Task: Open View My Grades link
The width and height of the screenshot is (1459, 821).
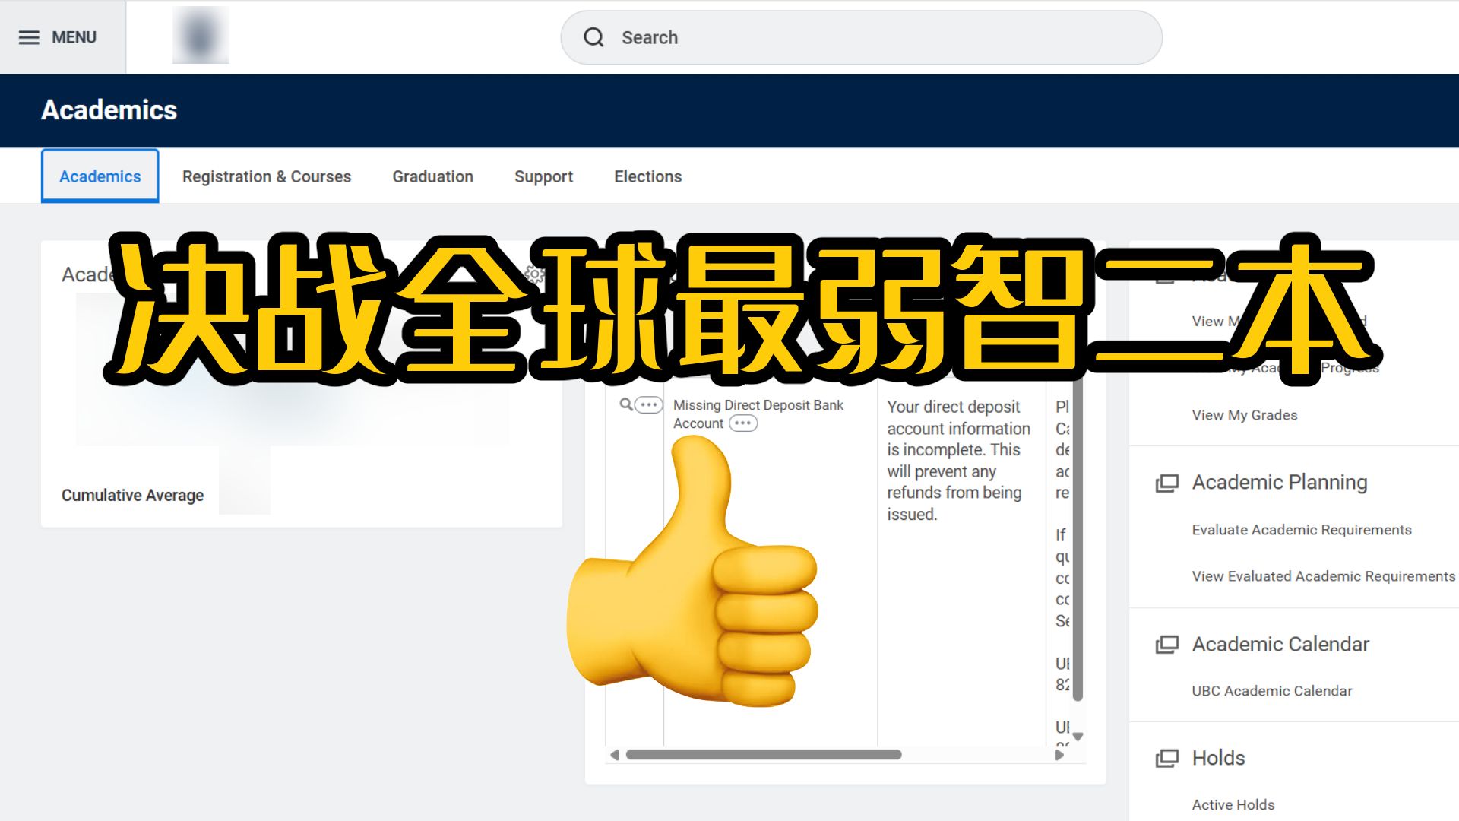Action: [1244, 415]
